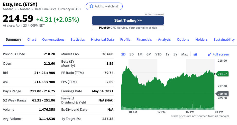Select the YTD chart range
Viewport: 237px width, 125px height.
(158, 54)
